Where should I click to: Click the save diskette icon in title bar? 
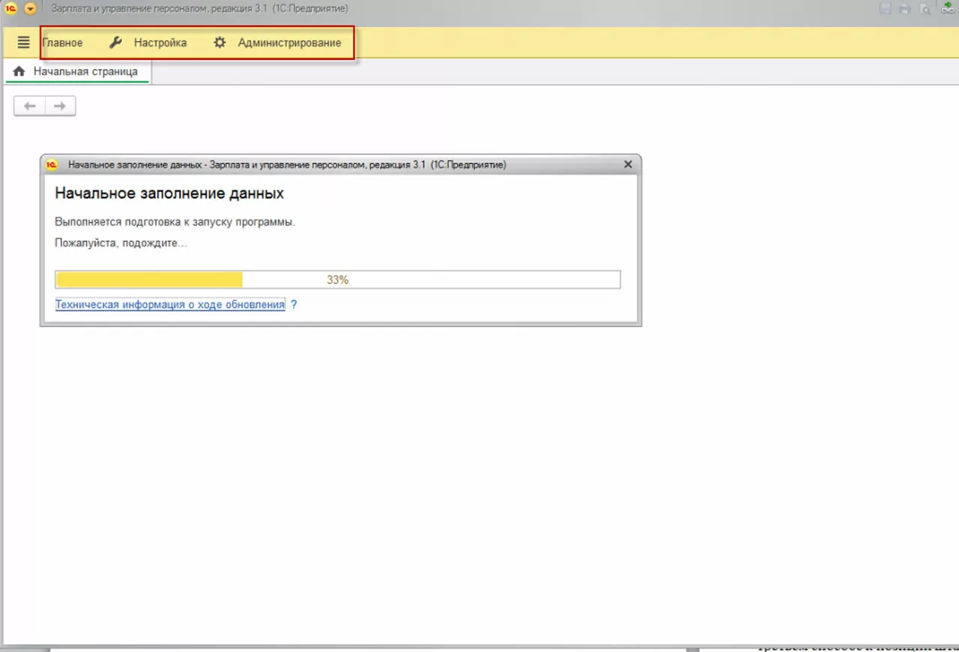886,9
